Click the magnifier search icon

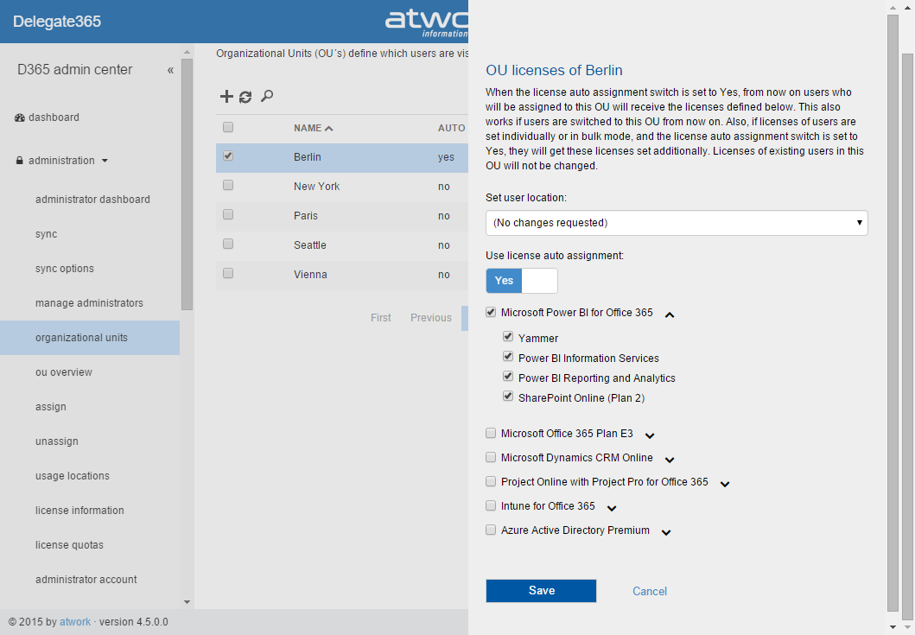coord(267,96)
